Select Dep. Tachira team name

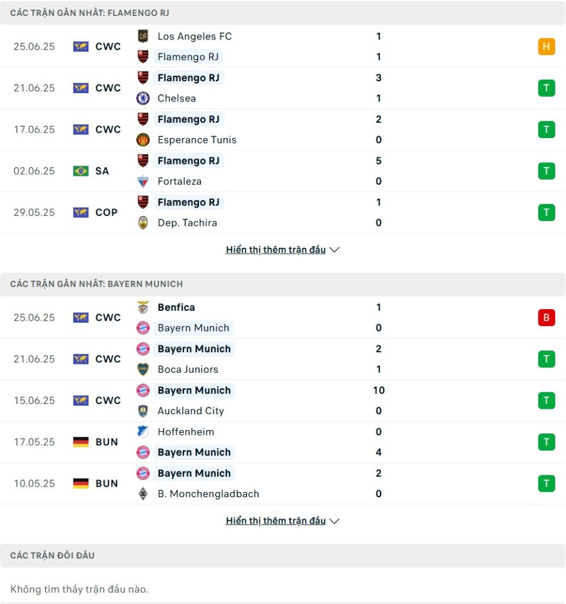pos(187,223)
